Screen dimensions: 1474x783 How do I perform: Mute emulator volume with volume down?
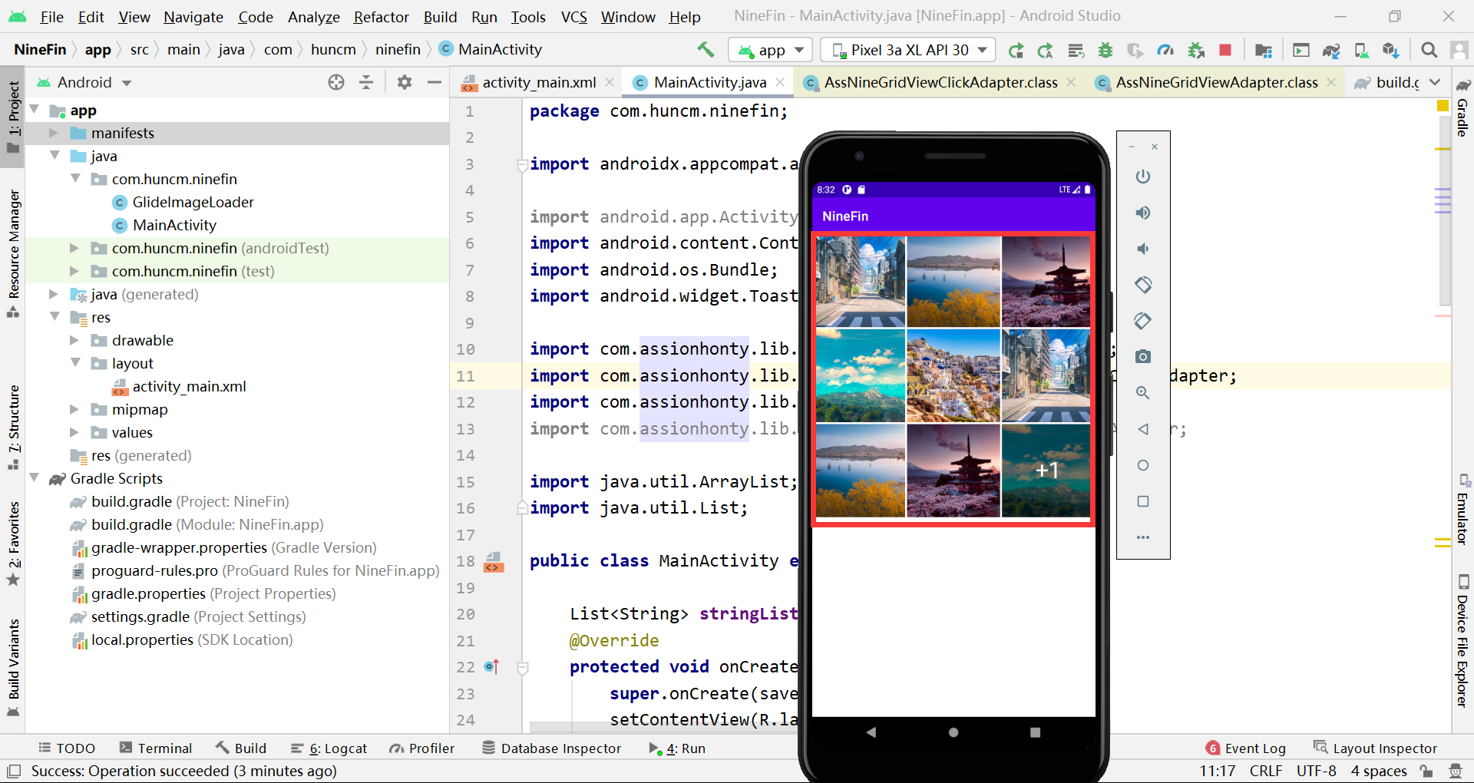click(1143, 249)
